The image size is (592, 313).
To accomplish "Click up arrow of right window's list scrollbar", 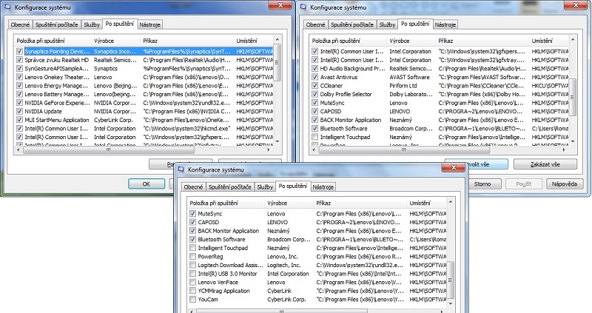I will click(x=573, y=39).
